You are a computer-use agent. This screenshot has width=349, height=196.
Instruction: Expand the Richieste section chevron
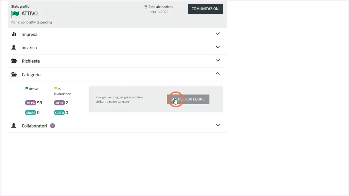(218, 60)
